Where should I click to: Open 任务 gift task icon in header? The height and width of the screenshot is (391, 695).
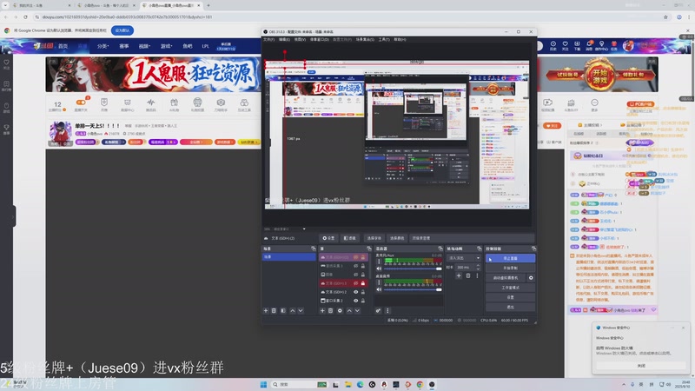pos(614,45)
